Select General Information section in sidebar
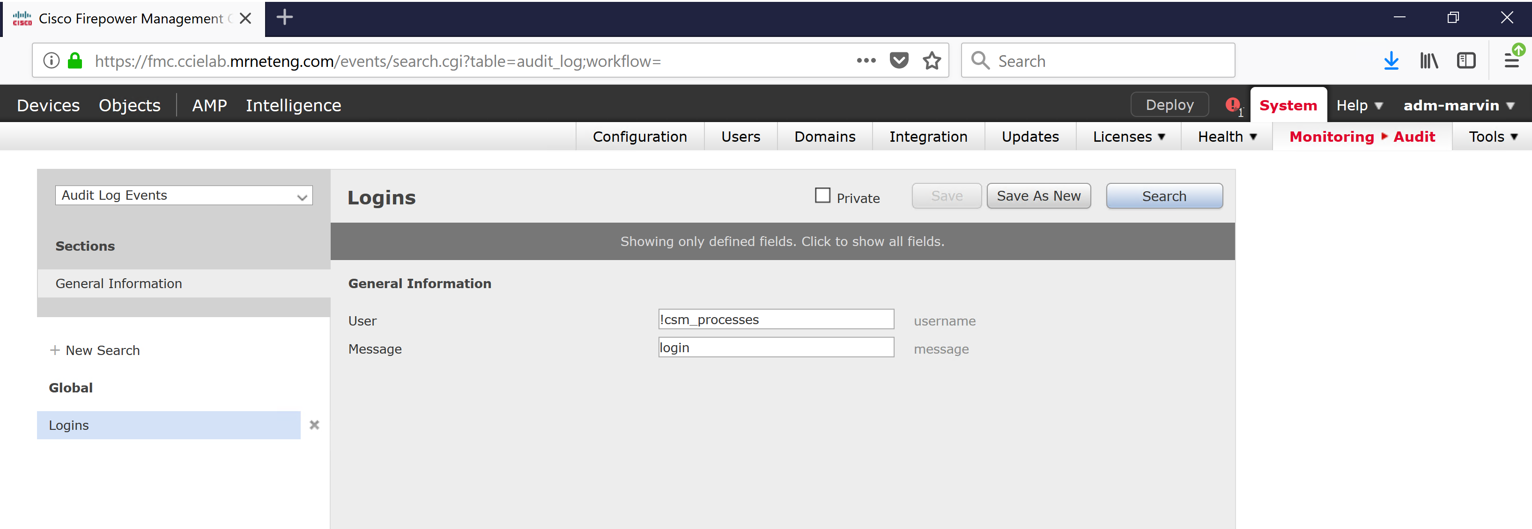 click(x=183, y=283)
